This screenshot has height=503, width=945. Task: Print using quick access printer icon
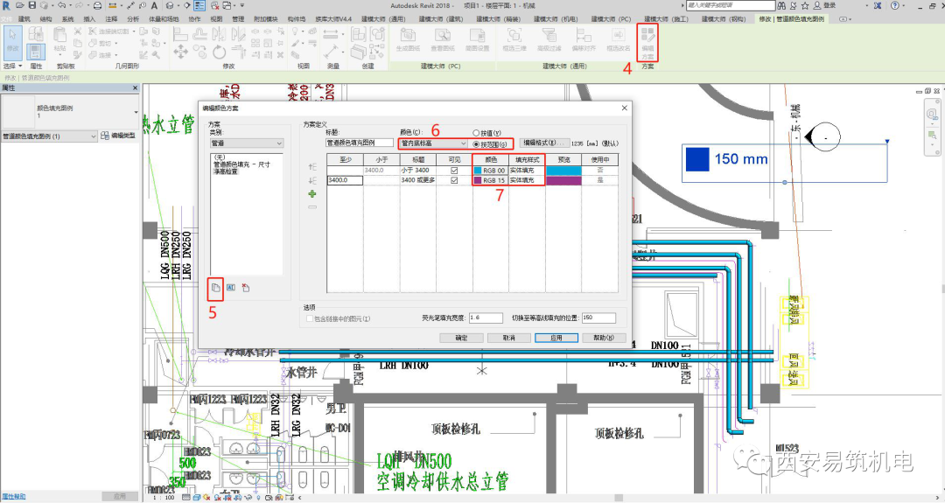[98, 5]
